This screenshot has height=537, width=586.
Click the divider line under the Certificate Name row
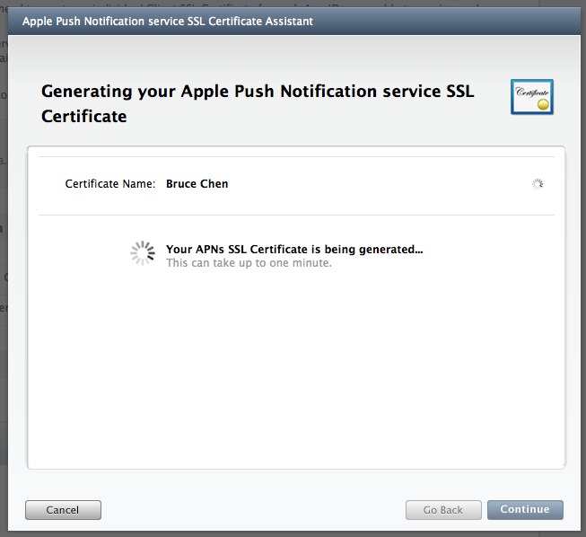[x=295, y=215]
